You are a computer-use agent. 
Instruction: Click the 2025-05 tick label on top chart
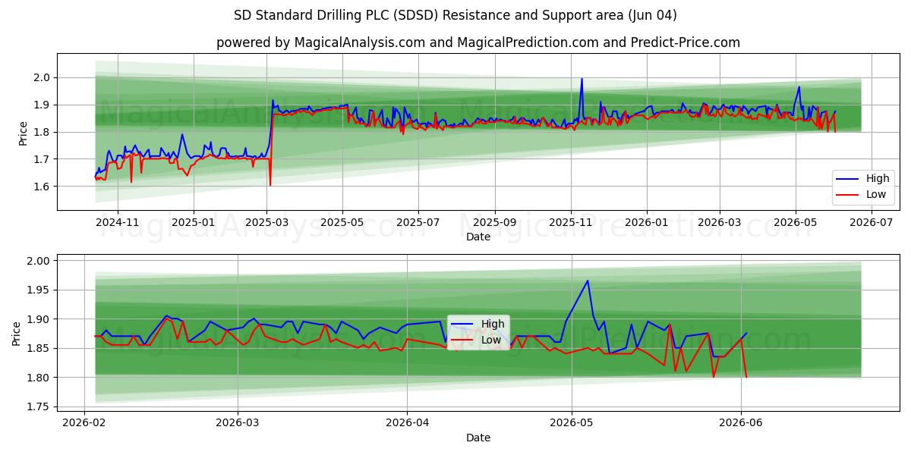342,222
